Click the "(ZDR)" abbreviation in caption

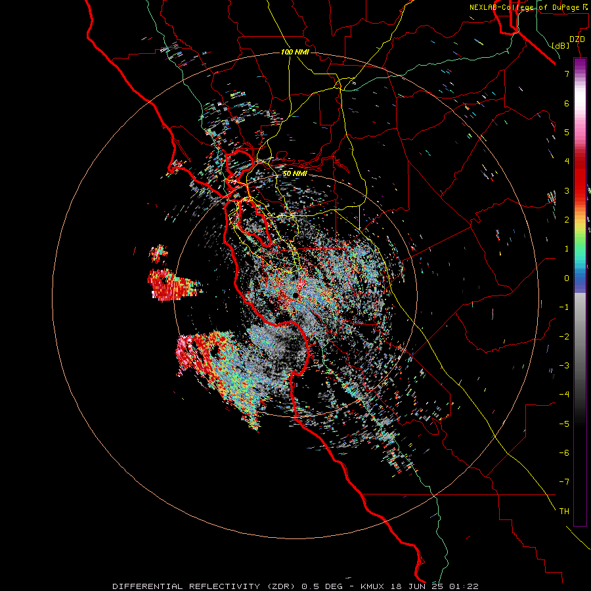tap(281, 586)
